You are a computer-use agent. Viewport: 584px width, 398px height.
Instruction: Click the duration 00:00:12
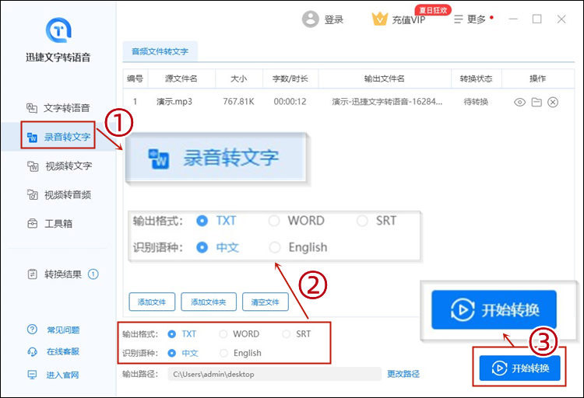click(290, 102)
